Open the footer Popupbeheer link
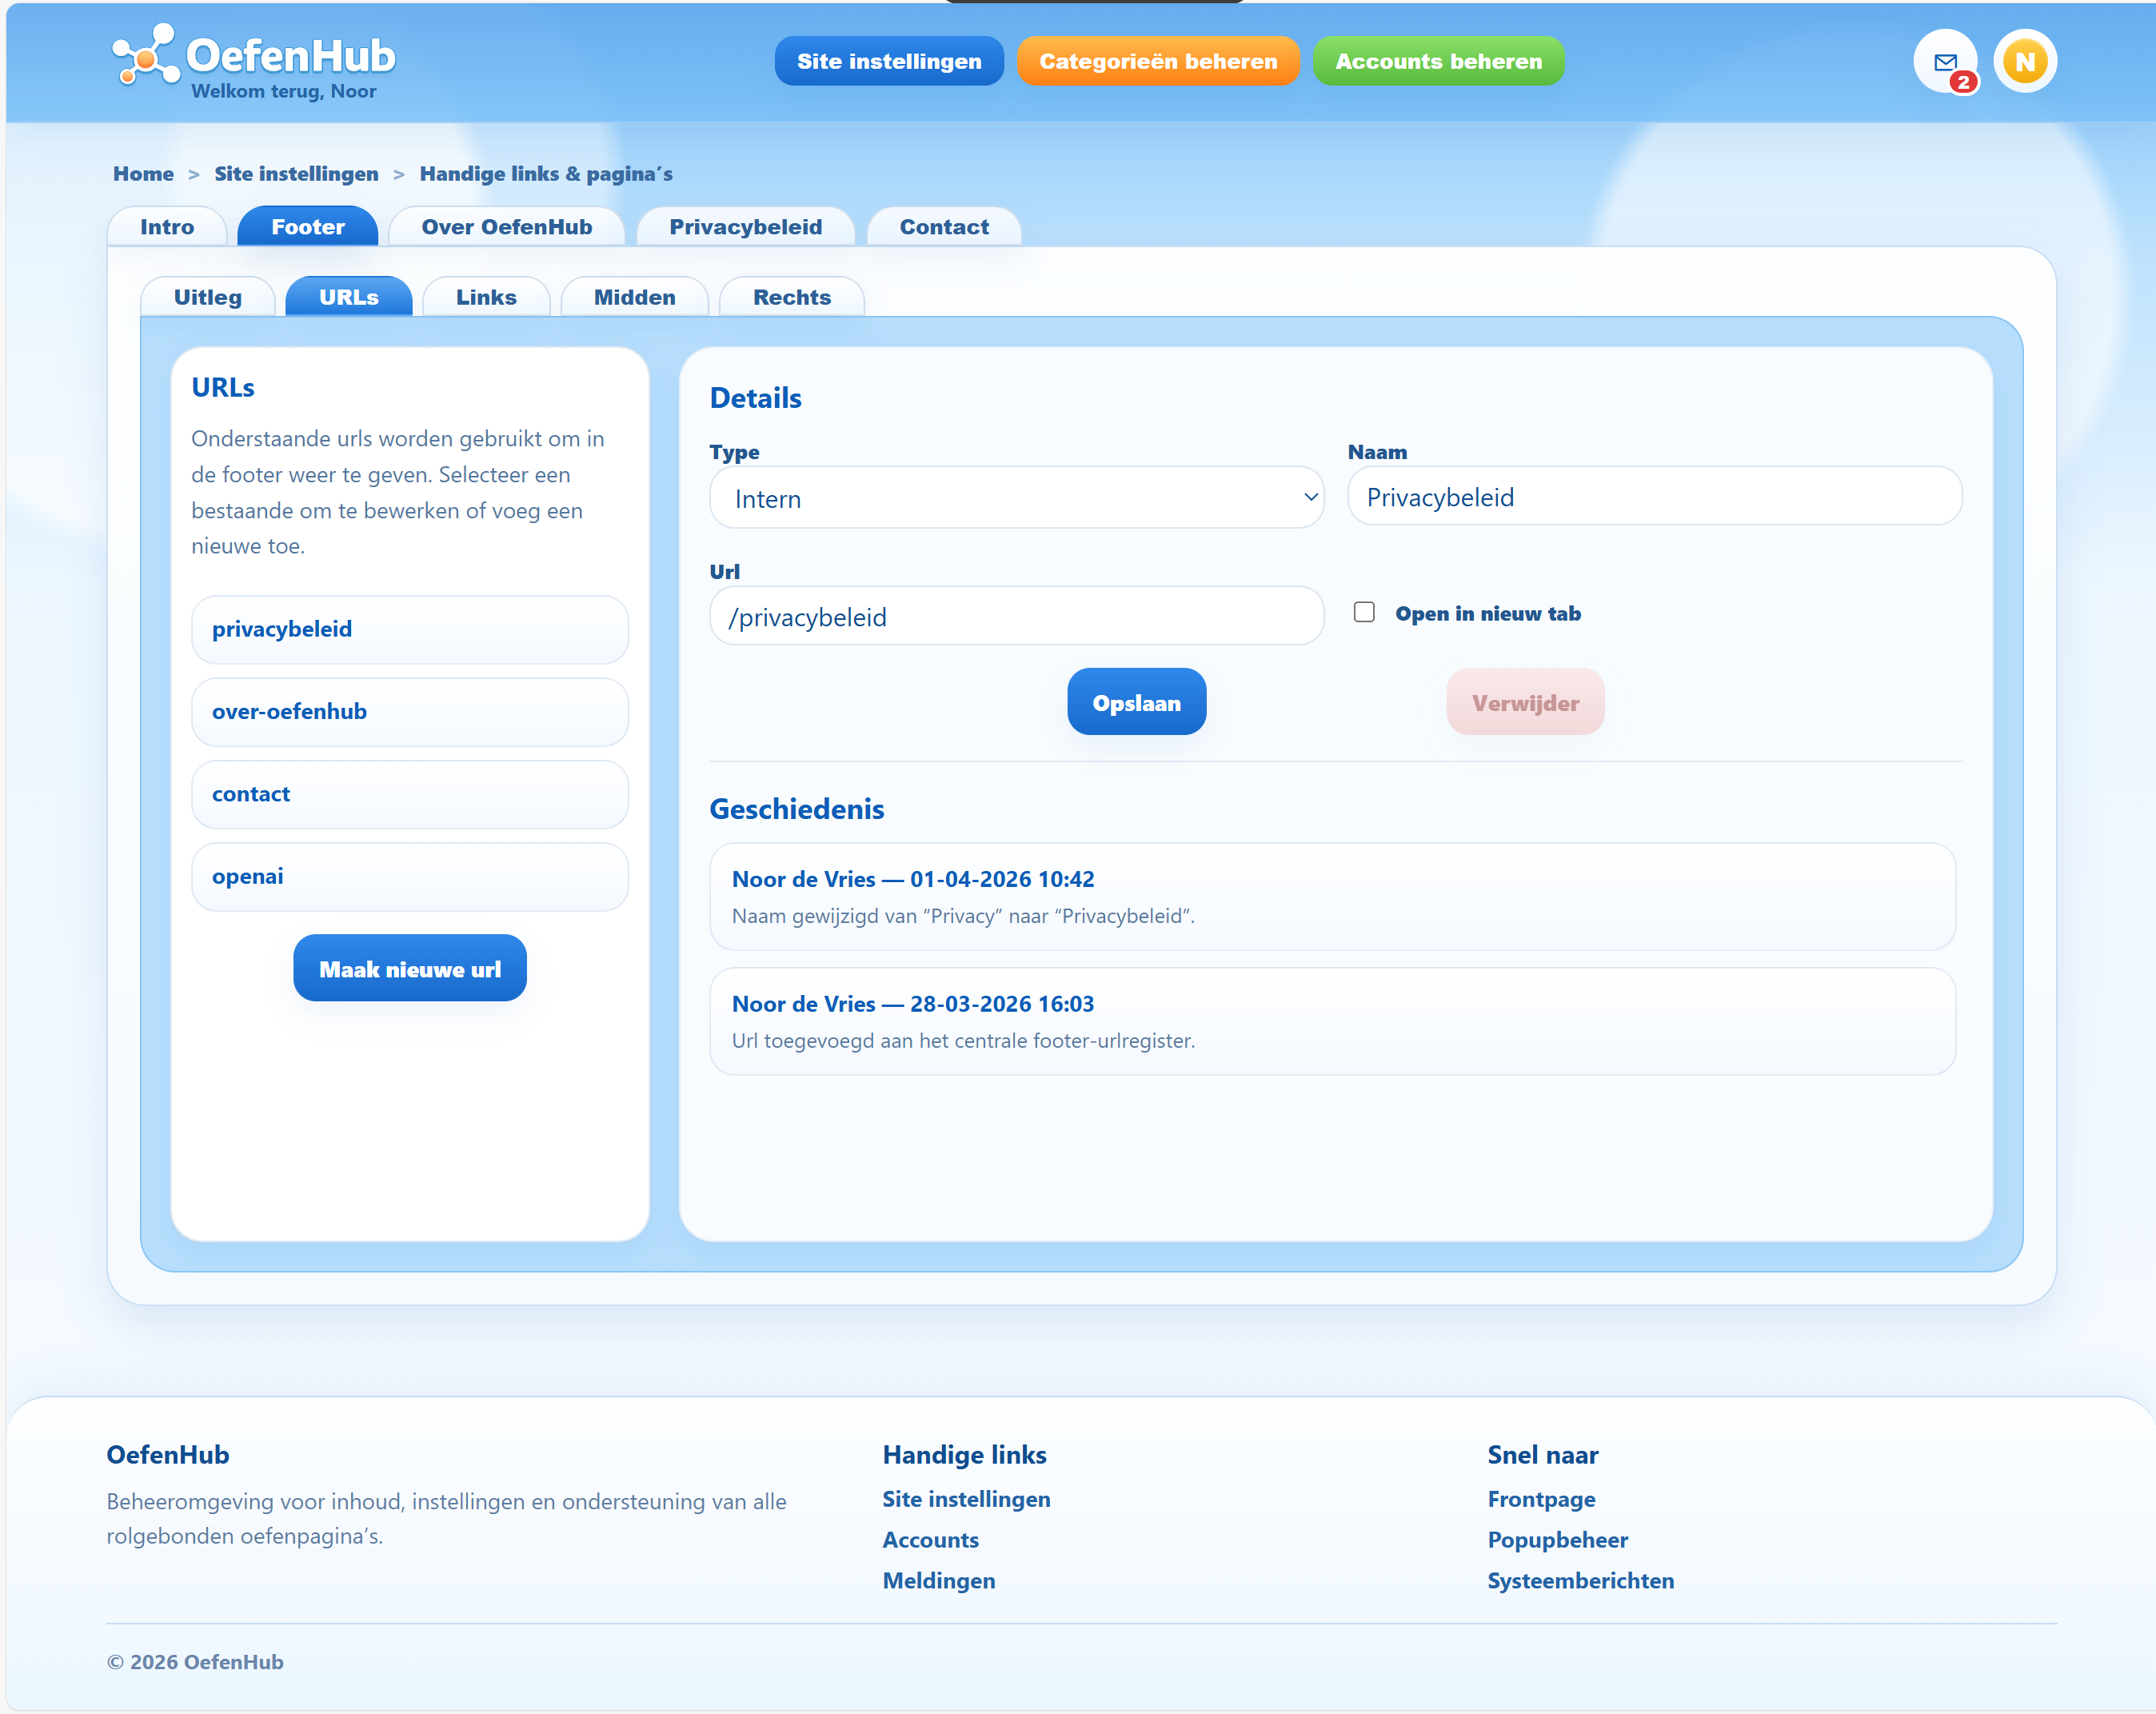The image size is (2156, 1714). (x=1557, y=1540)
